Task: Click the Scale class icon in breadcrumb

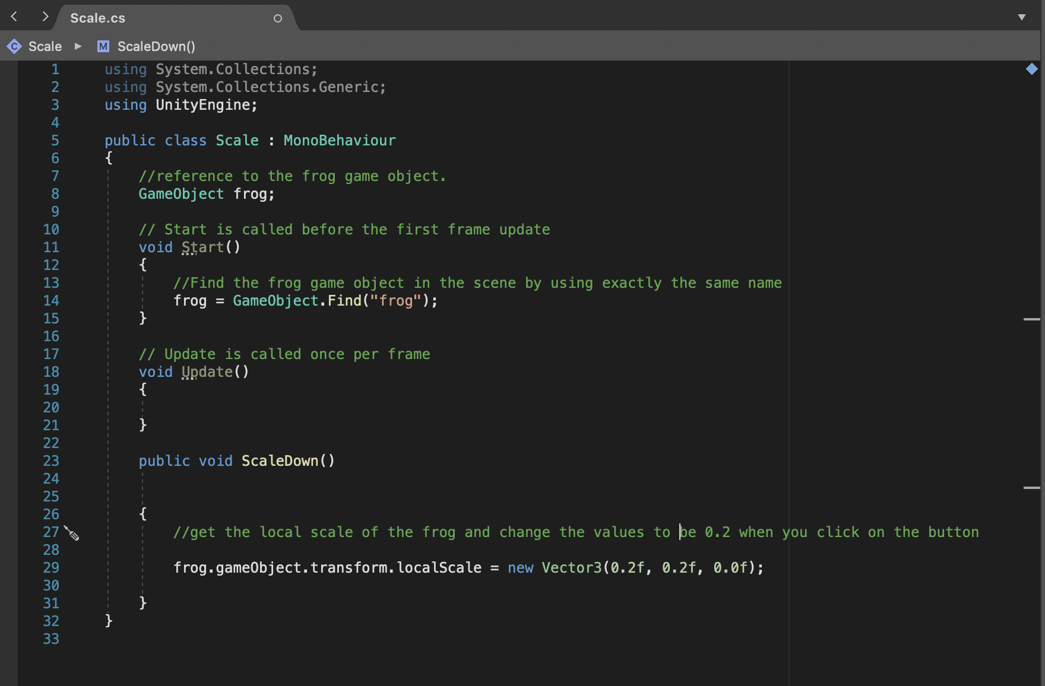Action: tap(14, 46)
